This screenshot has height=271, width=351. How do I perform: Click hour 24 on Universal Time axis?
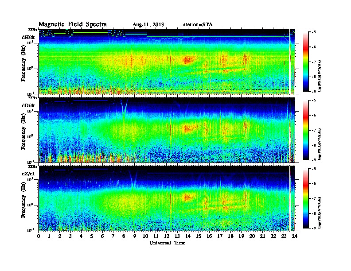tap(295, 236)
